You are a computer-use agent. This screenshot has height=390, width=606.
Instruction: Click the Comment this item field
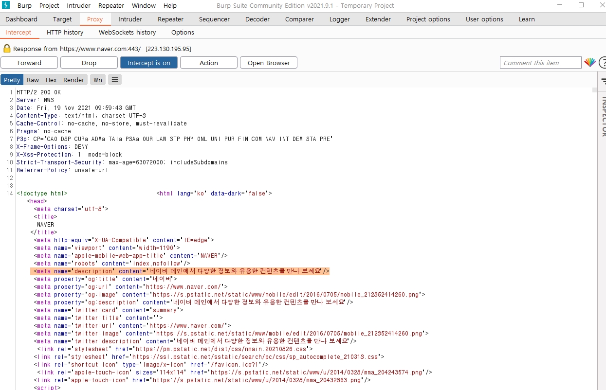click(x=540, y=63)
